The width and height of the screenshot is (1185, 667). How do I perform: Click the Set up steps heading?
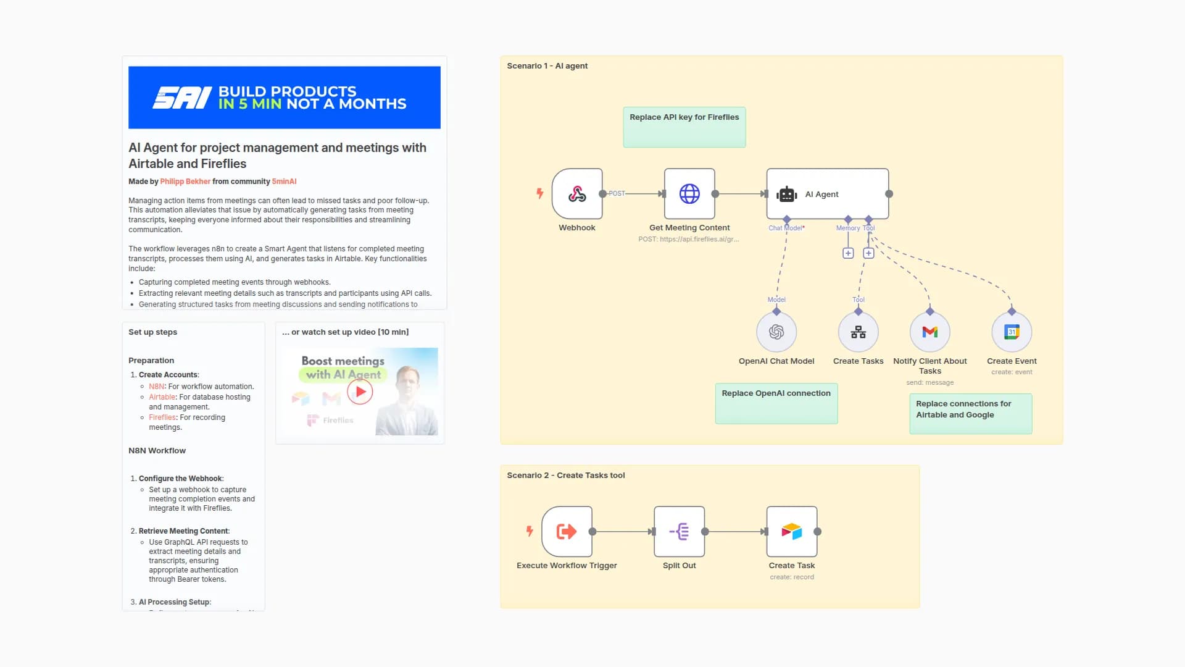point(152,332)
